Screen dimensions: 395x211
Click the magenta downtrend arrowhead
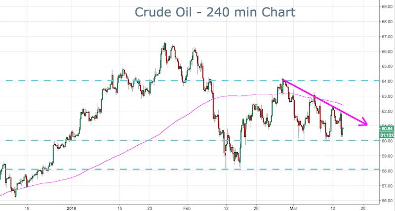click(365, 122)
